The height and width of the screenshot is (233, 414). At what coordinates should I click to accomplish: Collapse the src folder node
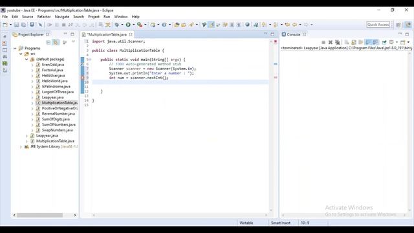pos(21,54)
